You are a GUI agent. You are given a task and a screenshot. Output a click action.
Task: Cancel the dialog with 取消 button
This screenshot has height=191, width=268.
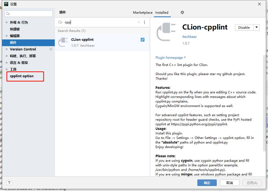(x=230, y=183)
